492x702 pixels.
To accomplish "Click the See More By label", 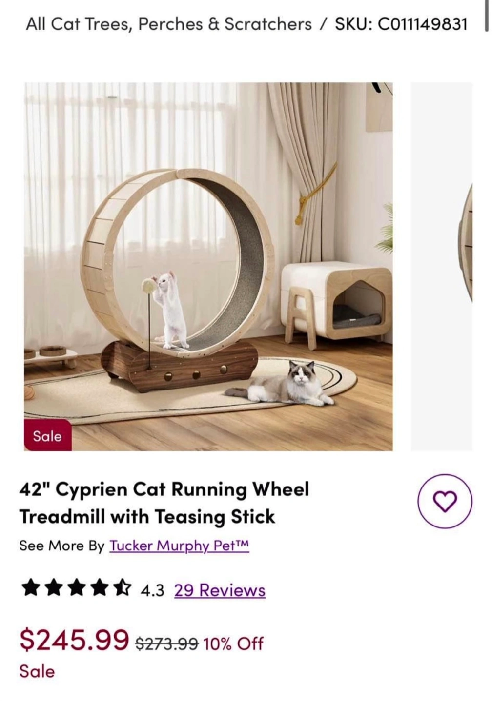I will [62, 546].
